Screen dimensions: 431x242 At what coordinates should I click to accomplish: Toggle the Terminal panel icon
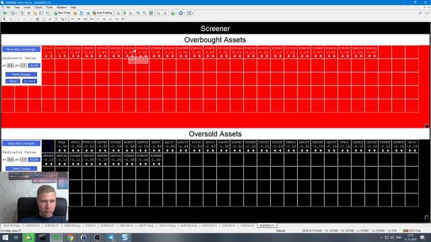click(x=41, y=13)
